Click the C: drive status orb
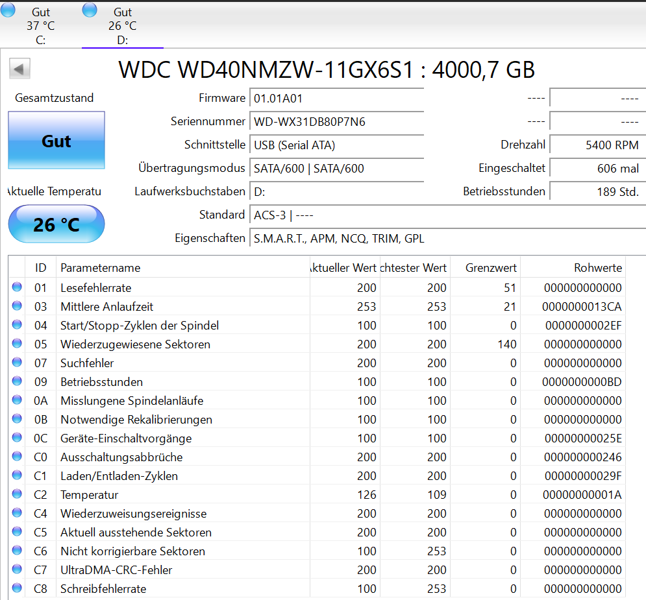Screen dimensions: 646x600 (x=8, y=10)
